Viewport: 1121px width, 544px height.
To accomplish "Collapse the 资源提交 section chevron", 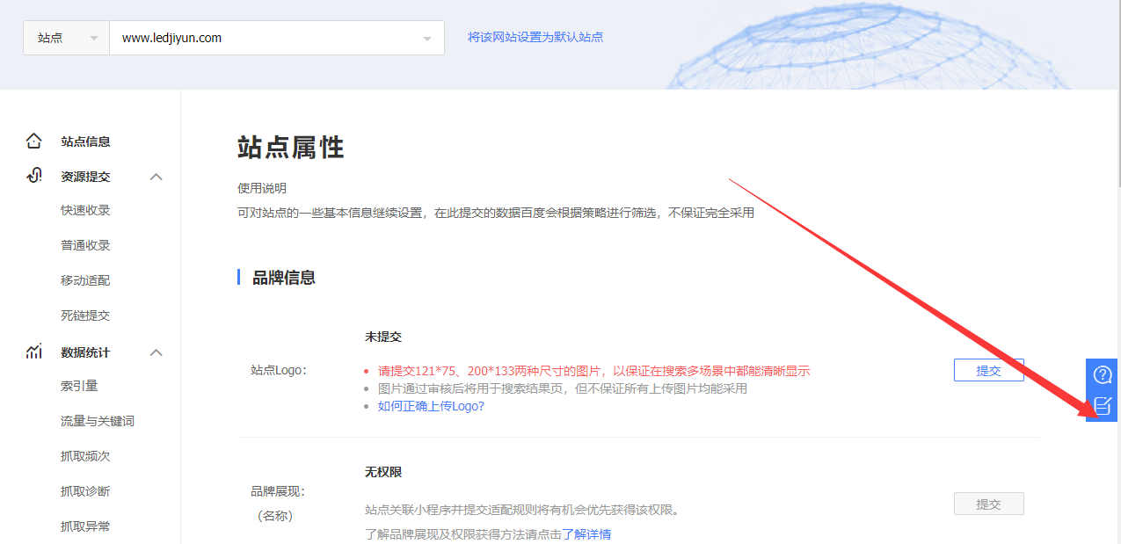I will (157, 177).
